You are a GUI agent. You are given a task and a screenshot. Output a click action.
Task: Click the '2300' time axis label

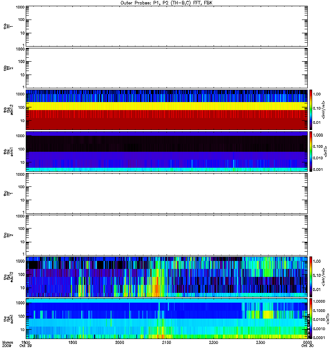(x=261, y=343)
